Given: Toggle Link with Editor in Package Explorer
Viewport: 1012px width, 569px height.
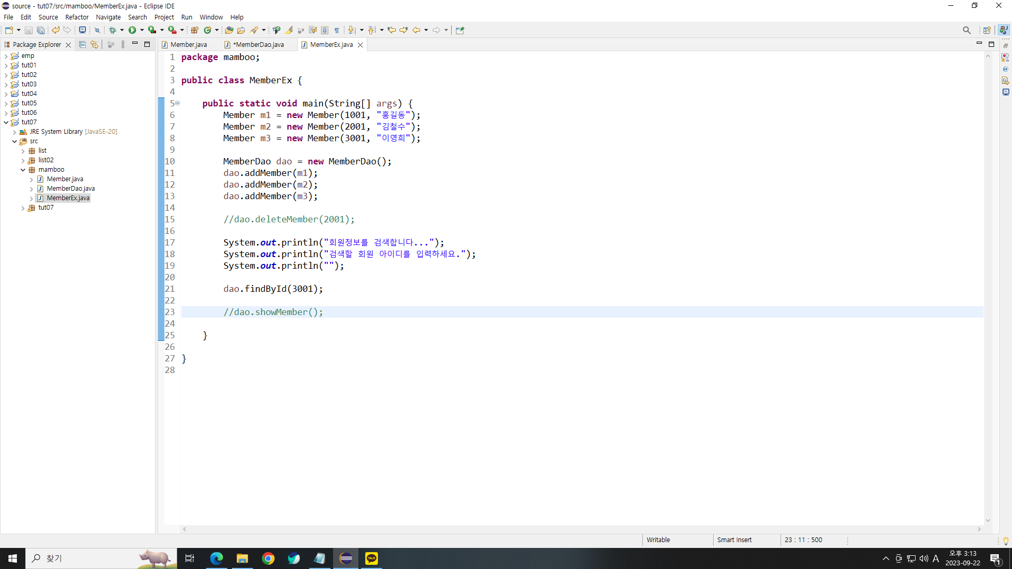Looking at the screenshot, I should tap(94, 45).
